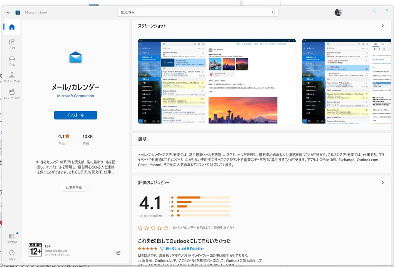Screen dimensions: 394x267
Task: Rate three stars for メール/カレンダー
Action: pos(153,228)
